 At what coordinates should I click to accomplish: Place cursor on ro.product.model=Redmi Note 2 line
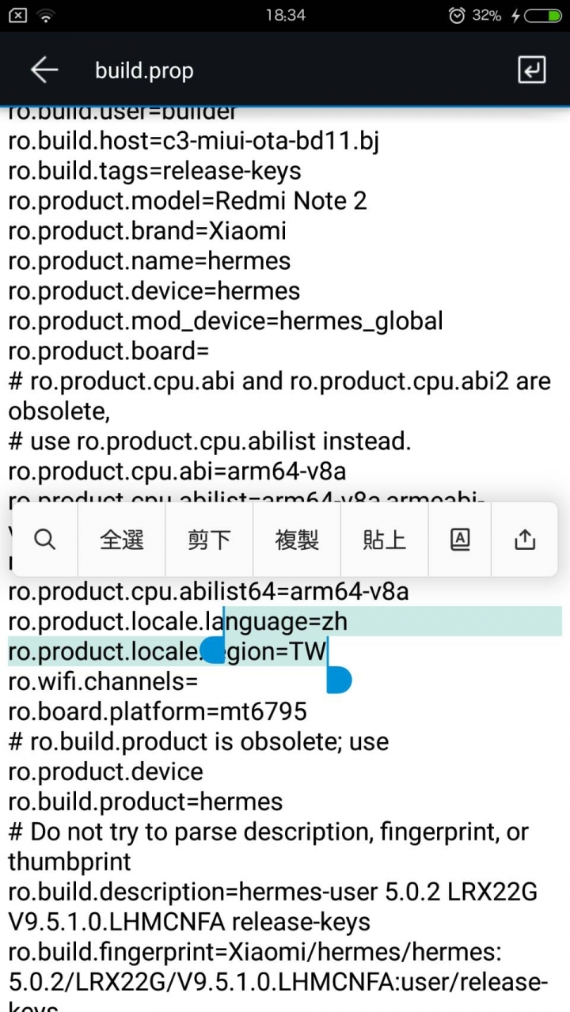point(188,201)
